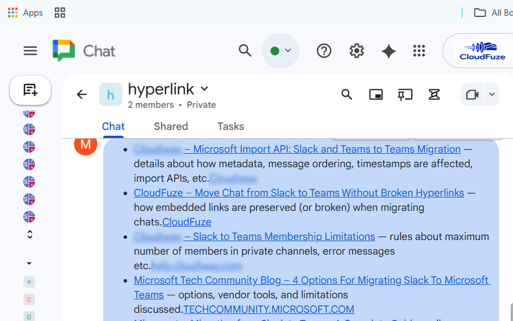The width and height of the screenshot is (513, 321).
Task: Click the tab groups grid icon
Action: (x=60, y=13)
